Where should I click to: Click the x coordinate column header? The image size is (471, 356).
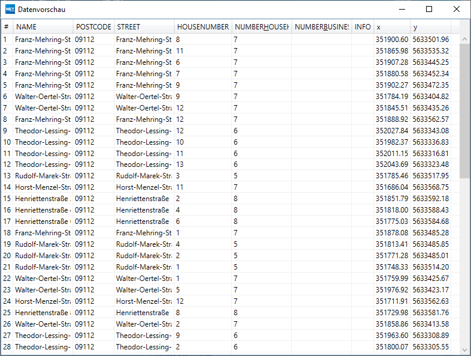pos(391,27)
